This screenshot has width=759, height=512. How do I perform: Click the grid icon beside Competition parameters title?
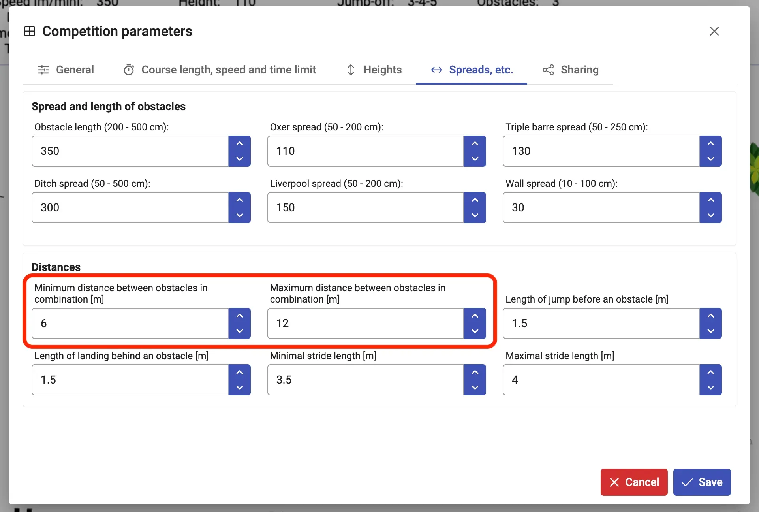pyautogui.click(x=30, y=31)
